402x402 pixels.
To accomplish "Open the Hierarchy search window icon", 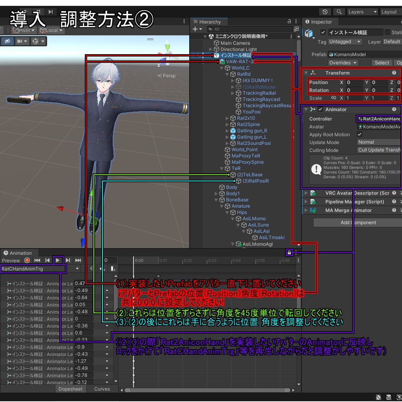I will click(x=296, y=29).
